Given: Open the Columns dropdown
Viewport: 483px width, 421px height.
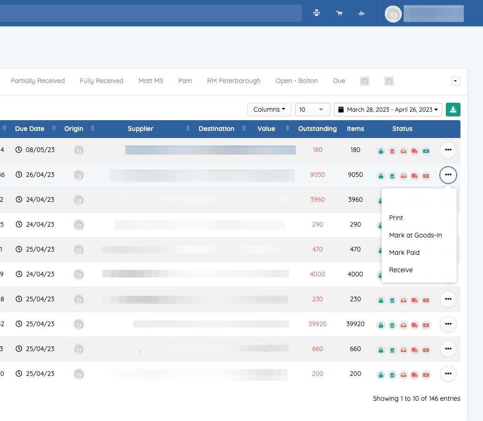Looking at the screenshot, I should [269, 109].
